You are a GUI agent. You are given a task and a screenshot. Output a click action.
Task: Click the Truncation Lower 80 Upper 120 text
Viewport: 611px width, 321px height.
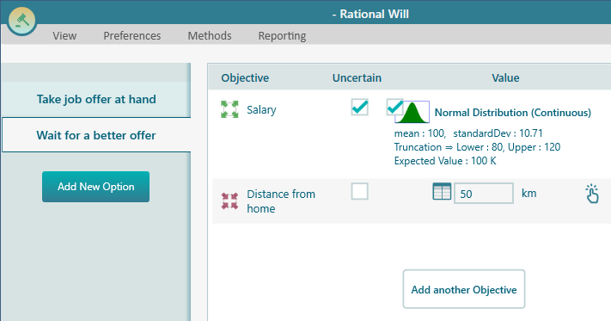pyautogui.click(x=477, y=147)
